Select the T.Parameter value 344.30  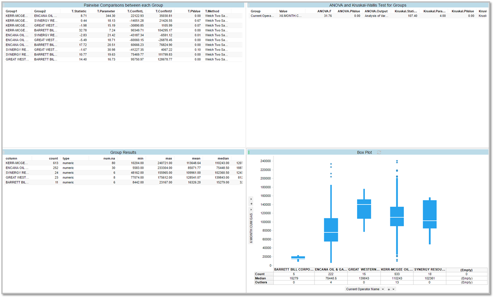(x=110, y=16)
